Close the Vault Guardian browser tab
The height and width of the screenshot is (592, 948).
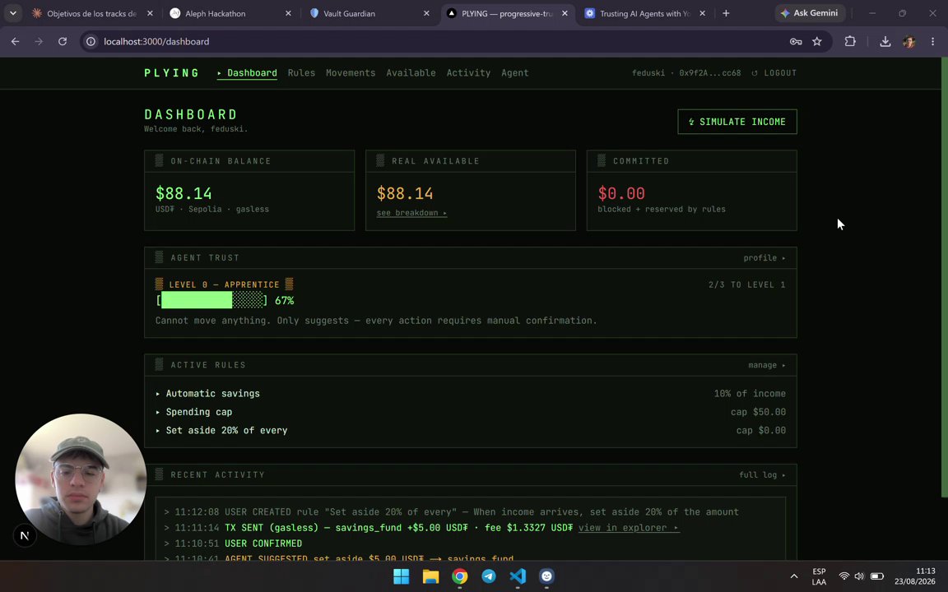point(426,13)
